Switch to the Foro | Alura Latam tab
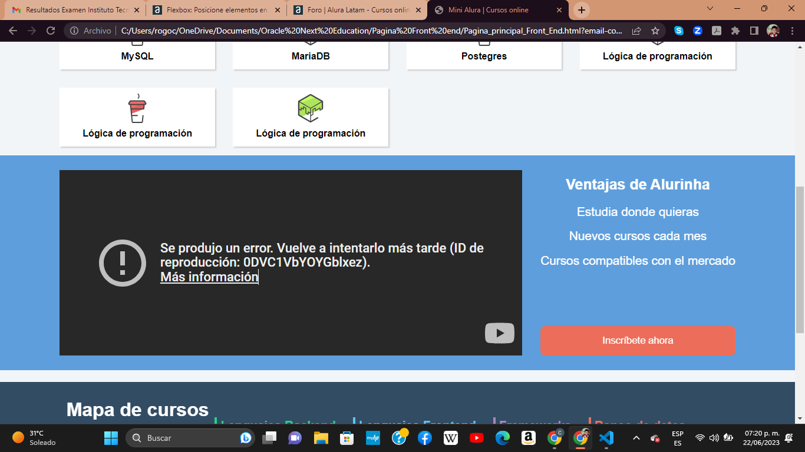 click(358, 10)
